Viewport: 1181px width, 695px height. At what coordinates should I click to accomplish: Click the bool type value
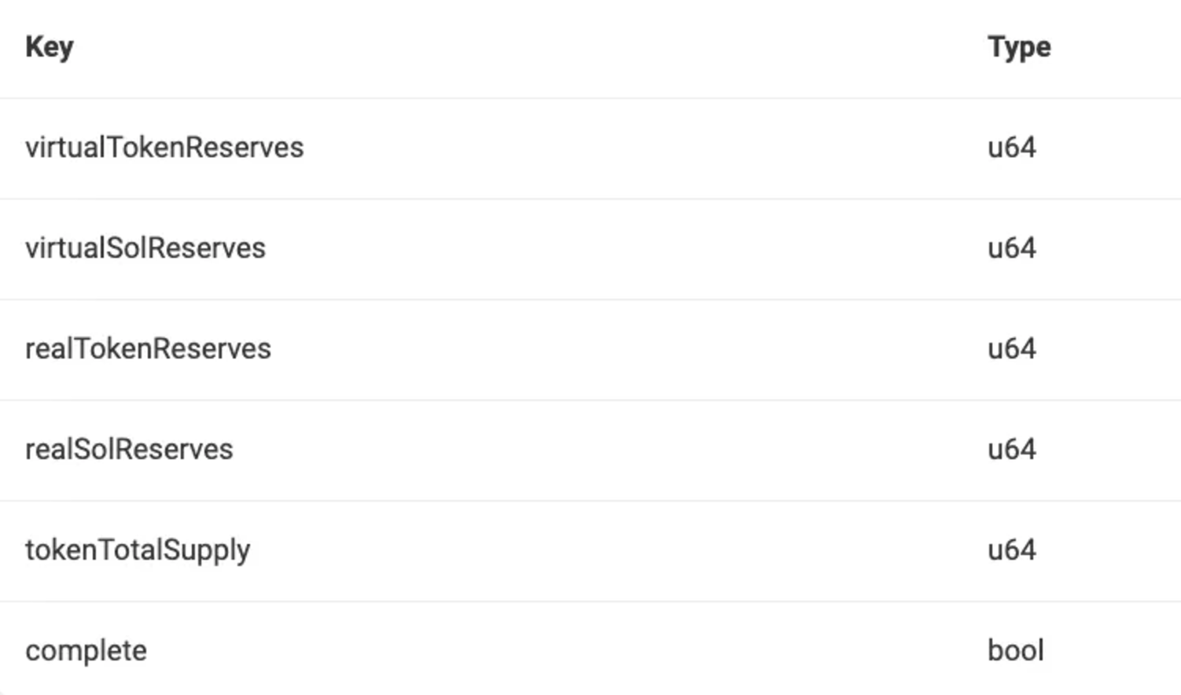point(1016,651)
